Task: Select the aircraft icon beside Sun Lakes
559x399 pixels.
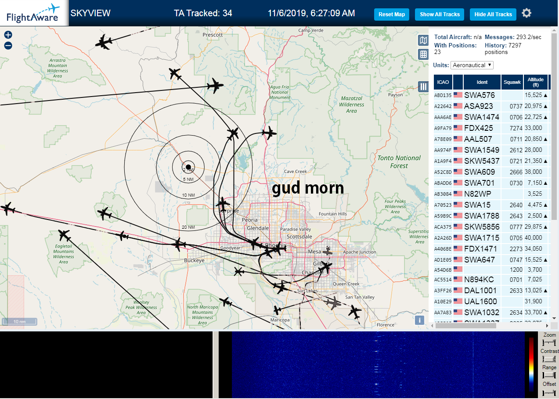Action: [x=280, y=288]
